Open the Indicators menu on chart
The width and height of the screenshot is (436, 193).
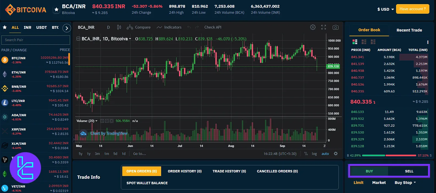point(169,27)
